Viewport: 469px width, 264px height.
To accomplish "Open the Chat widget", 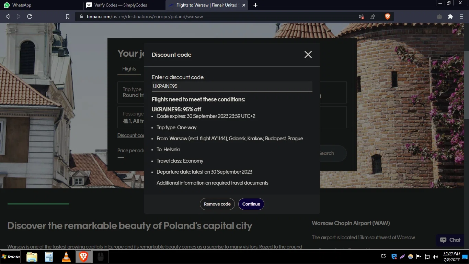I will pyautogui.click(x=450, y=240).
